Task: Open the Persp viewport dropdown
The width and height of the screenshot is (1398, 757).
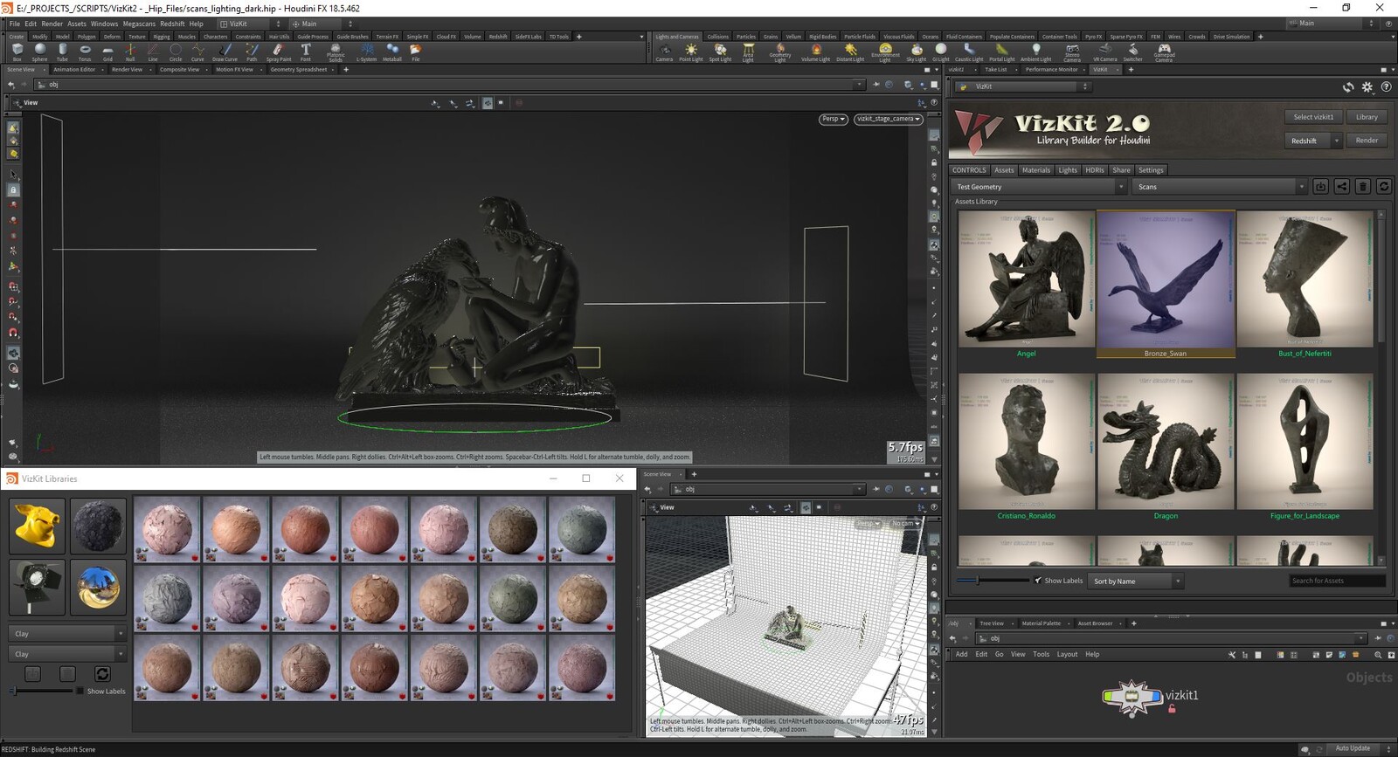Action: coord(833,119)
